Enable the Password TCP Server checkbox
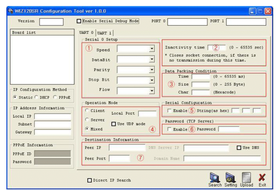The image size is (277, 191). (169, 129)
